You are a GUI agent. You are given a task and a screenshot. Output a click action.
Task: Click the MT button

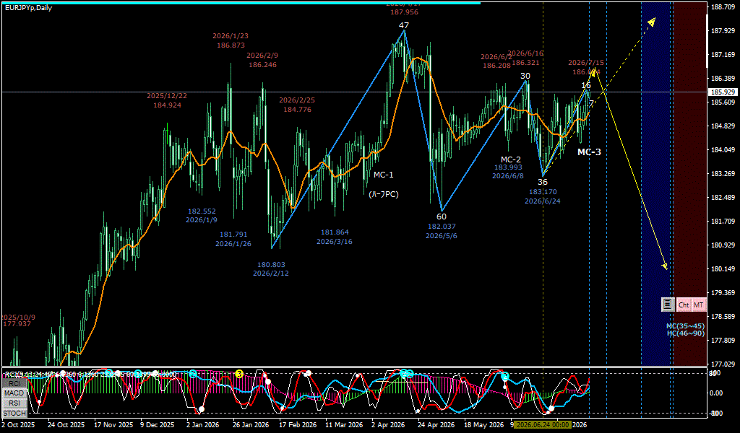point(699,305)
